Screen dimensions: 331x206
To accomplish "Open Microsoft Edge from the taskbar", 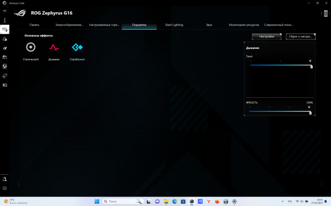I will pos(174,202).
